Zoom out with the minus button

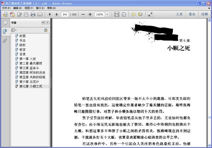click(x=83, y=14)
